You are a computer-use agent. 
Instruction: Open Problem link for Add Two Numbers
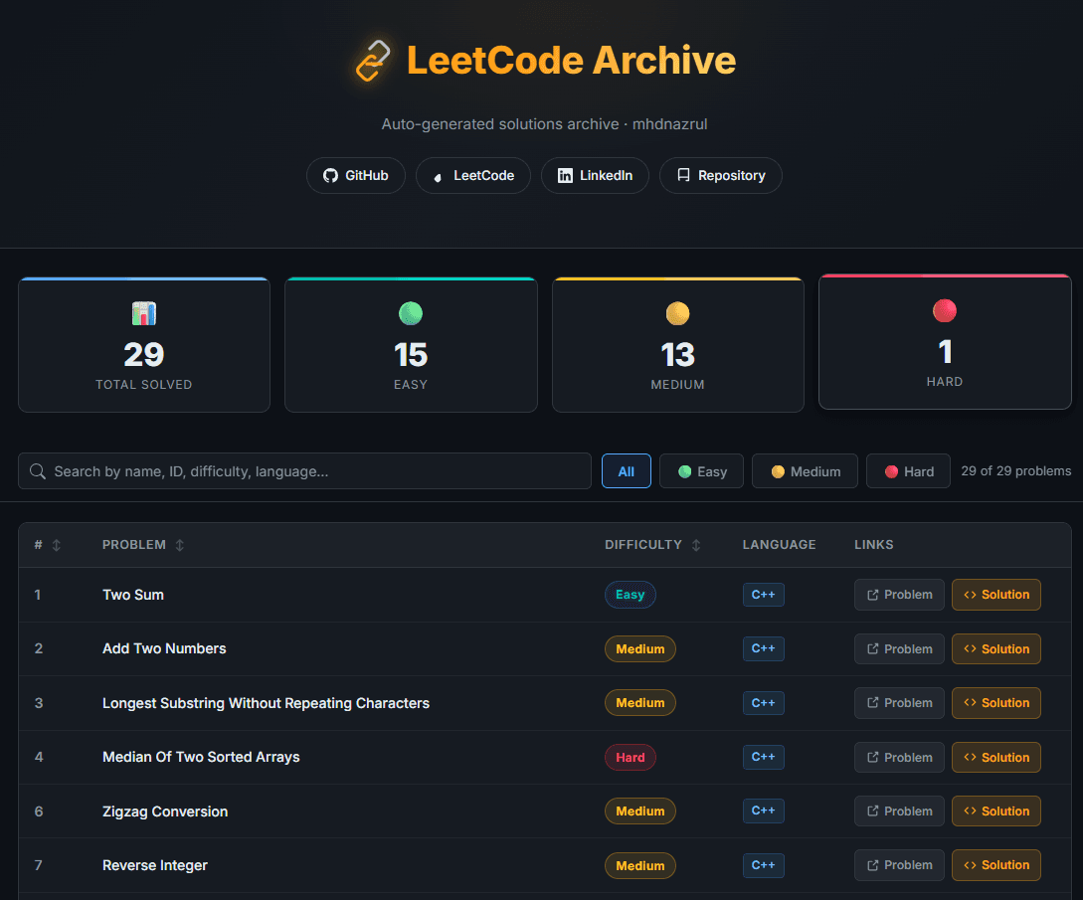(x=899, y=648)
